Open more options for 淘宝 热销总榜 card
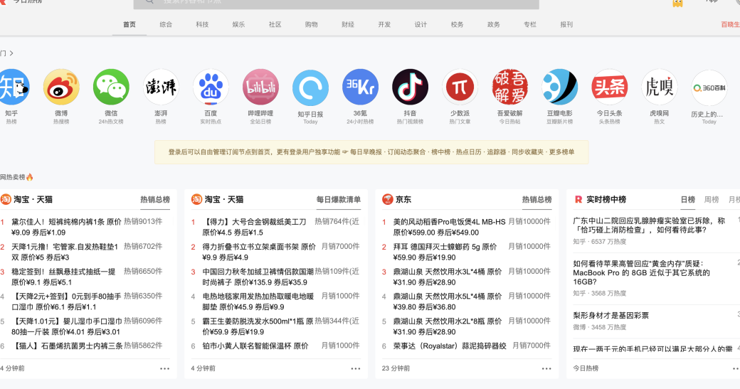This screenshot has height=389, width=740. [164, 368]
